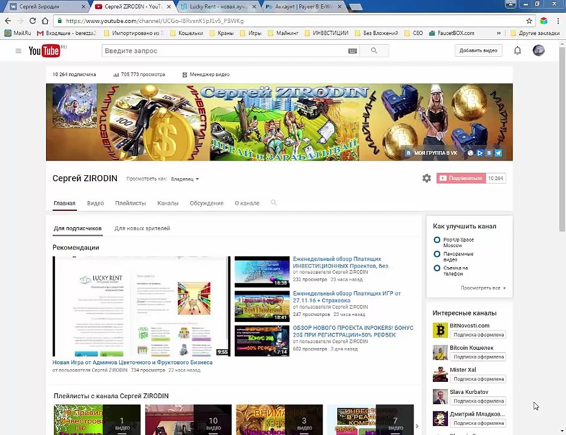The image size is (566, 435).
Task: Open the Краны bookmarks folder
Action: [222, 33]
